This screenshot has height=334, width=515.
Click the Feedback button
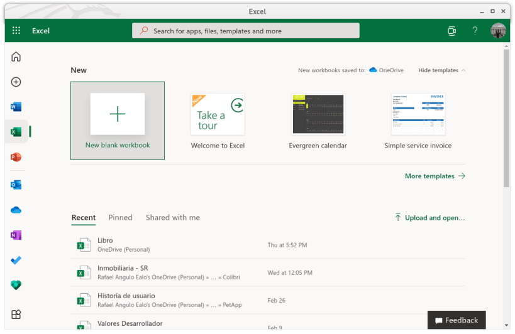click(x=457, y=320)
